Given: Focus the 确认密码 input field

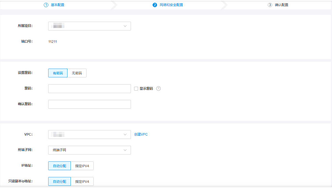Looking at the screenshot, I should [89, 104].
